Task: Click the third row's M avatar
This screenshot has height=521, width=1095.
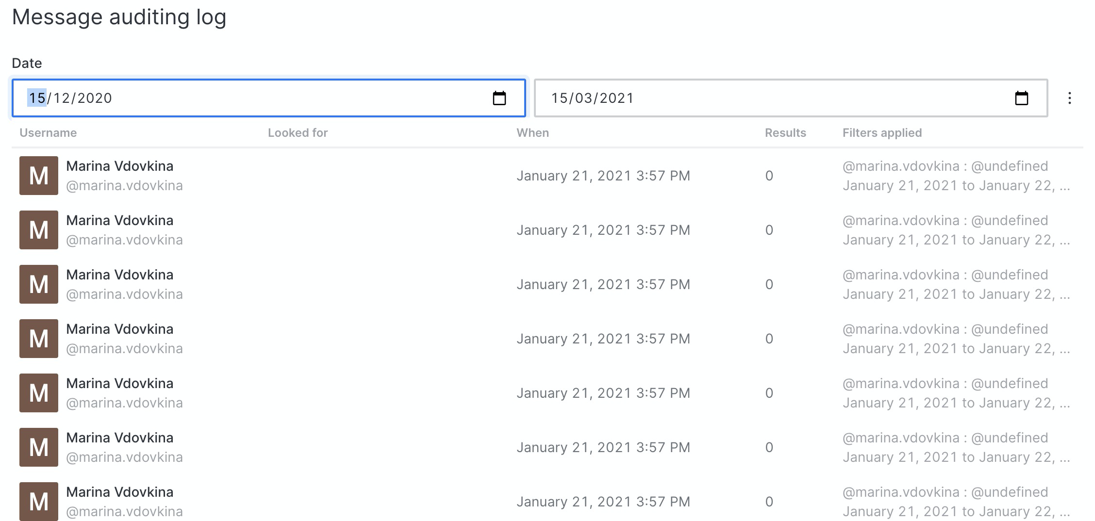Action: click(x=39, y=284)
